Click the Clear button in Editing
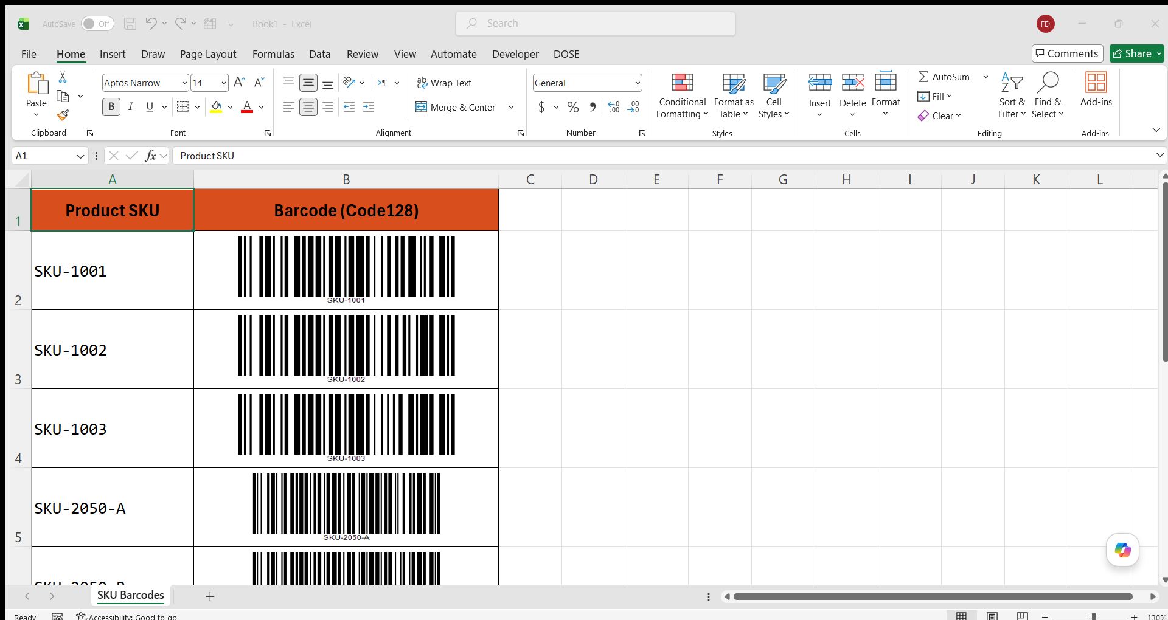Viewport: 1168px width, 620px height. (939, 115)
